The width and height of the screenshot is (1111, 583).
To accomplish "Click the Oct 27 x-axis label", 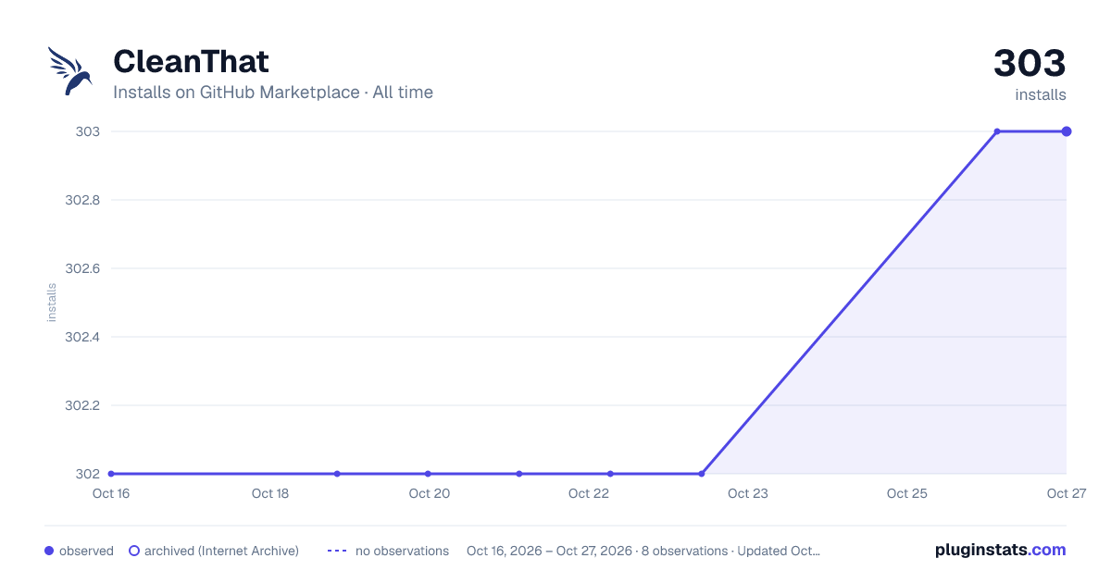I will click(1066, 493).
